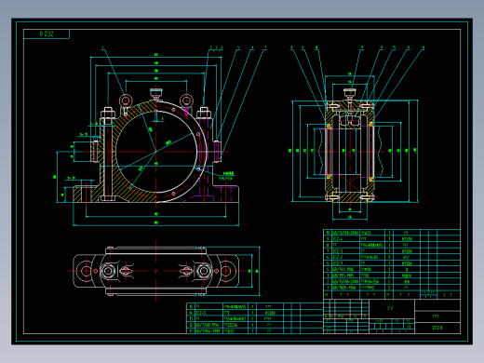The image size is (484, 363).
Task: Click the ZCZ.0 drawing code in the title block
Action: pos(437,328)
